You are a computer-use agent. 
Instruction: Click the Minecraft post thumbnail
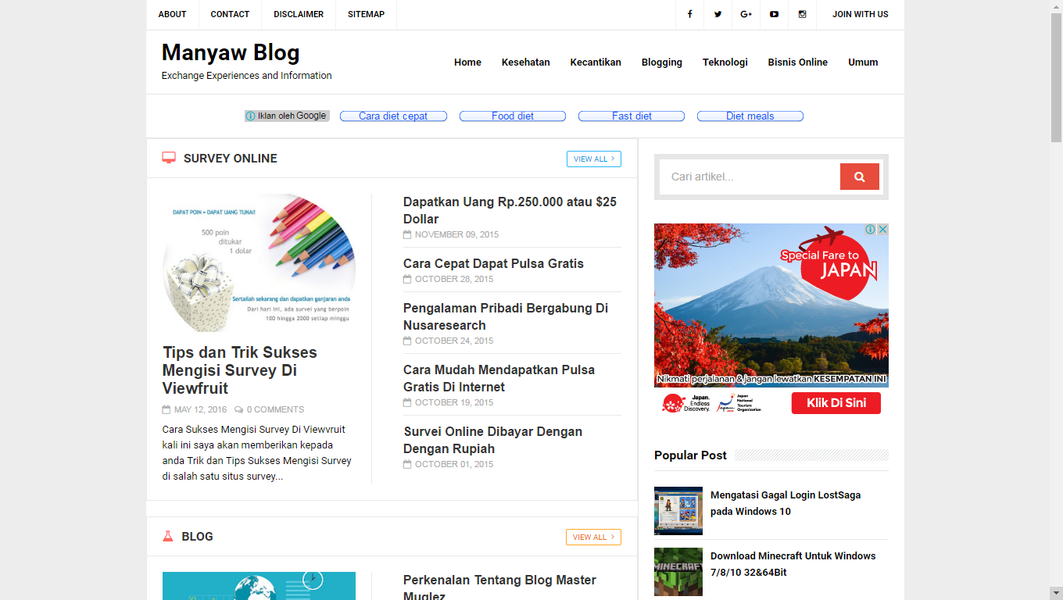coord(678,572)
